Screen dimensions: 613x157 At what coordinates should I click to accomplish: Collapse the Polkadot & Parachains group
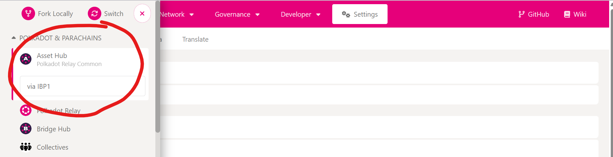14,38
